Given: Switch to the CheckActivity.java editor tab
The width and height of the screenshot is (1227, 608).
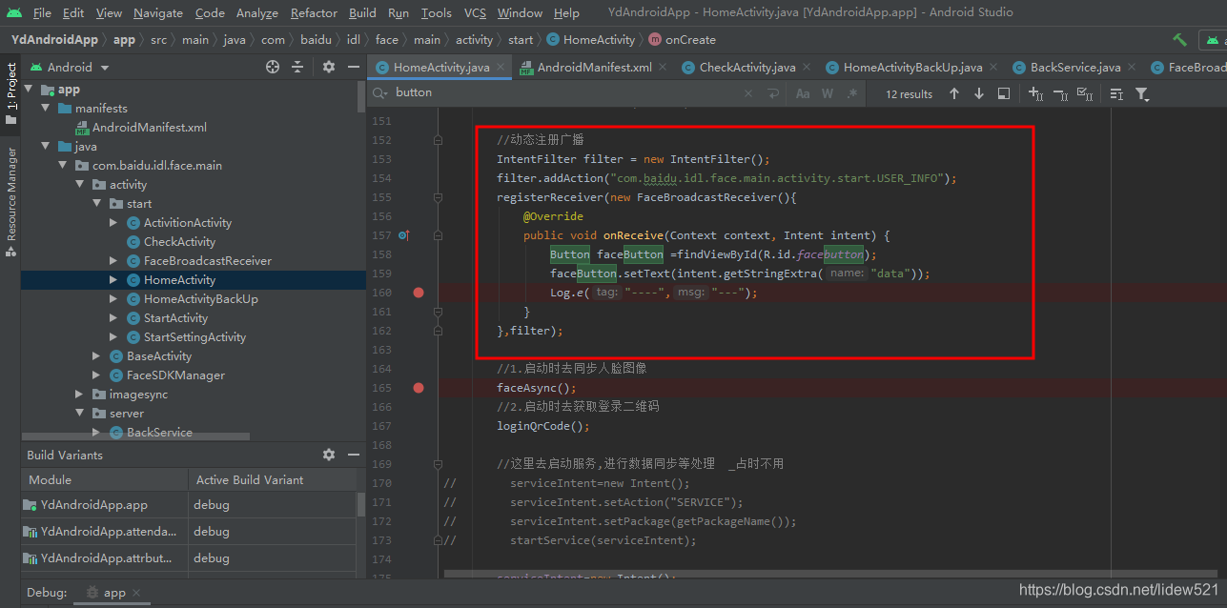Looking at the screenshot, I should click(x=747, y=68).
